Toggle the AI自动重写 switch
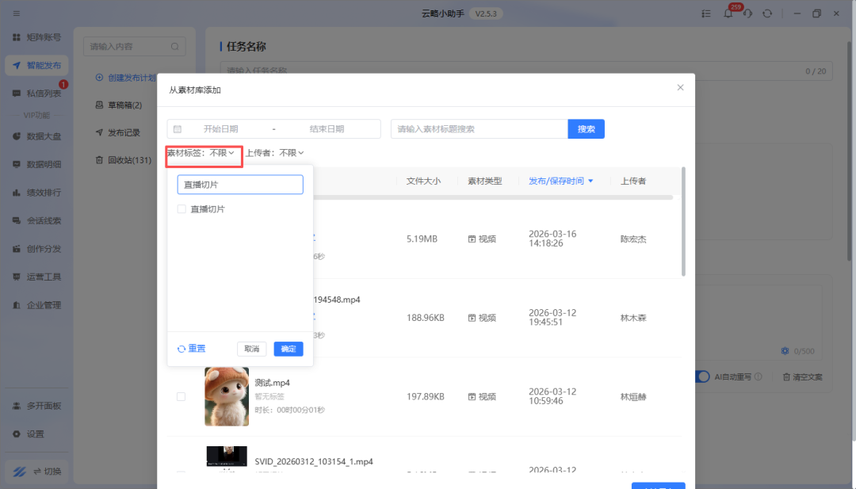 [701, 376]
